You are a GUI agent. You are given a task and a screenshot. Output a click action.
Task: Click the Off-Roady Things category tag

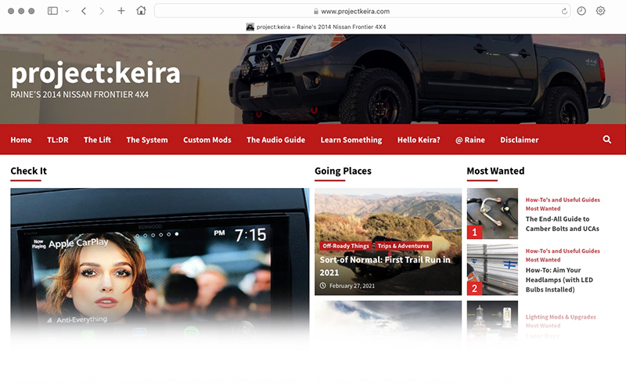pos(346,246)
